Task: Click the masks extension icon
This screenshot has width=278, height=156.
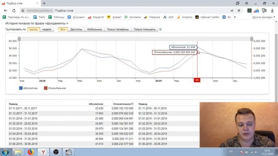Action: 264,10
